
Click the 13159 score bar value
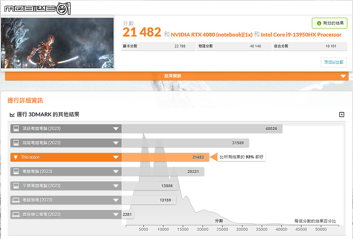[x=165, y=200]
